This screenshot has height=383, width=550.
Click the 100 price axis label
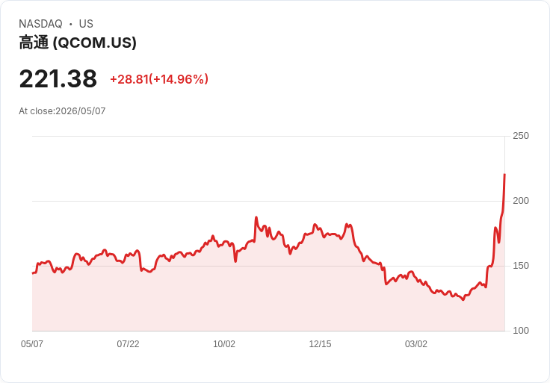521,331
